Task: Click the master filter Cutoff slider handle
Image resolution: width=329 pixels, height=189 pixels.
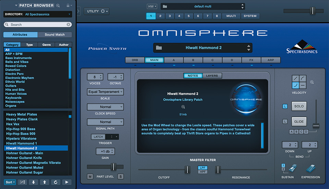Action: [187, 170]
